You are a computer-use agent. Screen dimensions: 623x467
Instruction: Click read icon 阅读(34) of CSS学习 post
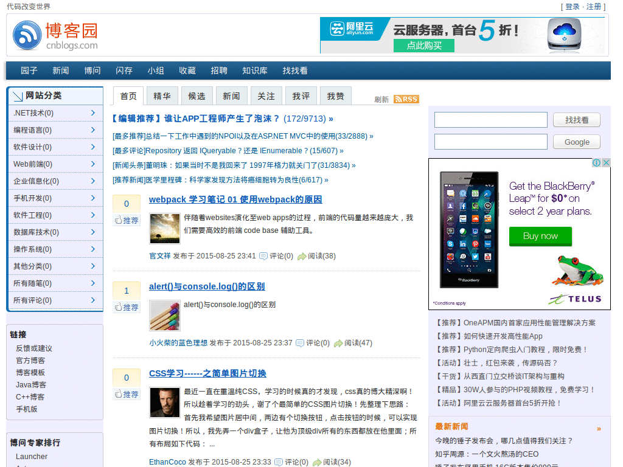click(316, 463)
